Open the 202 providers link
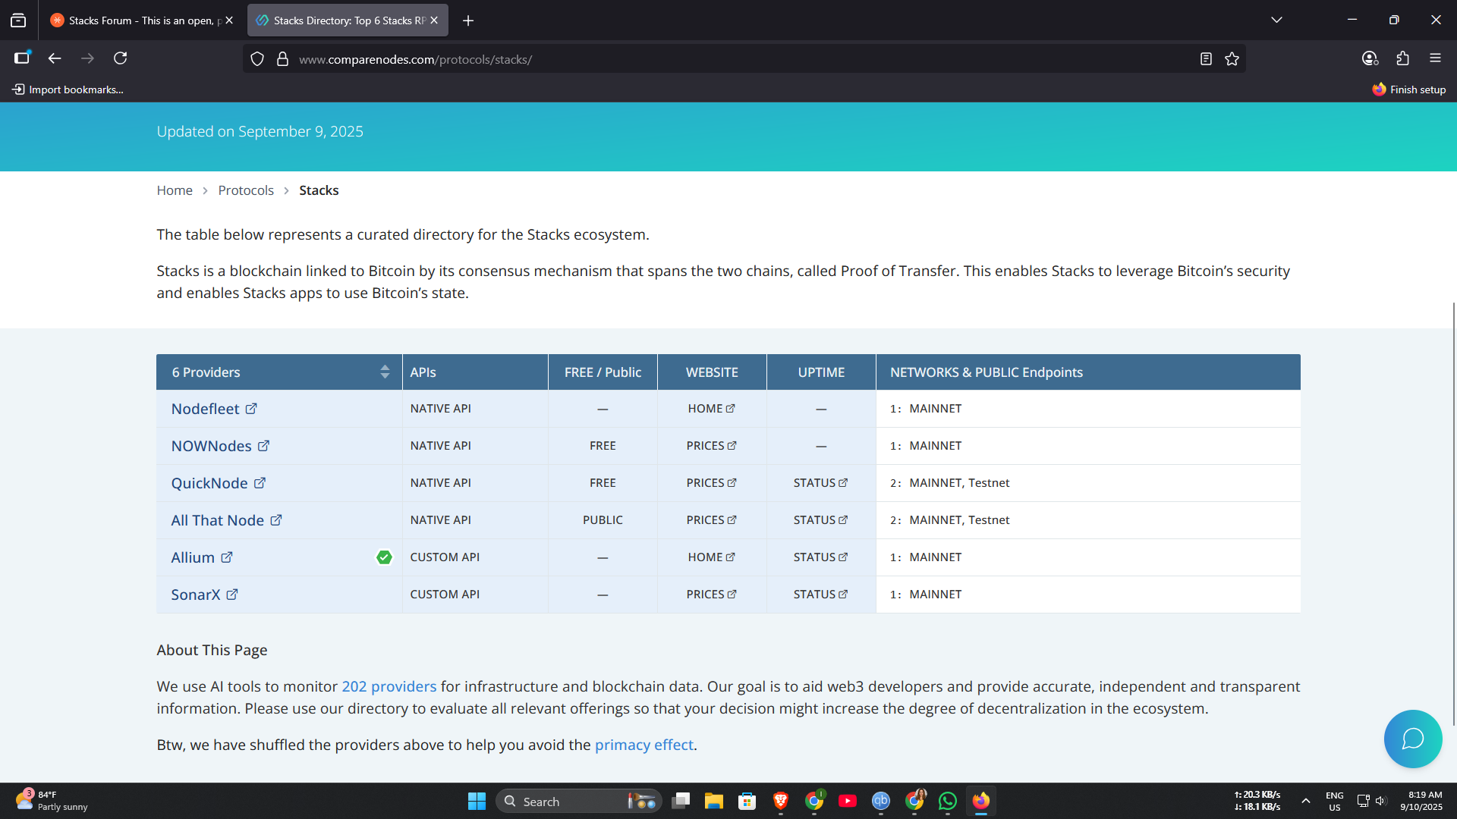 point(389,686)
